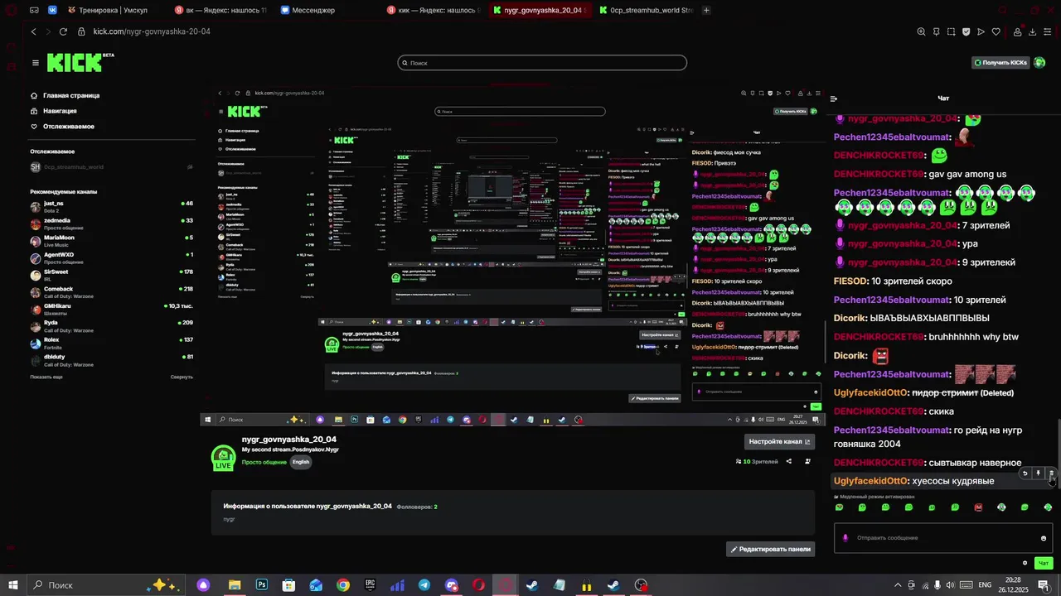1061x596 pixels.
Task: Open new browser tab with plus button
Action: [706, 10]
